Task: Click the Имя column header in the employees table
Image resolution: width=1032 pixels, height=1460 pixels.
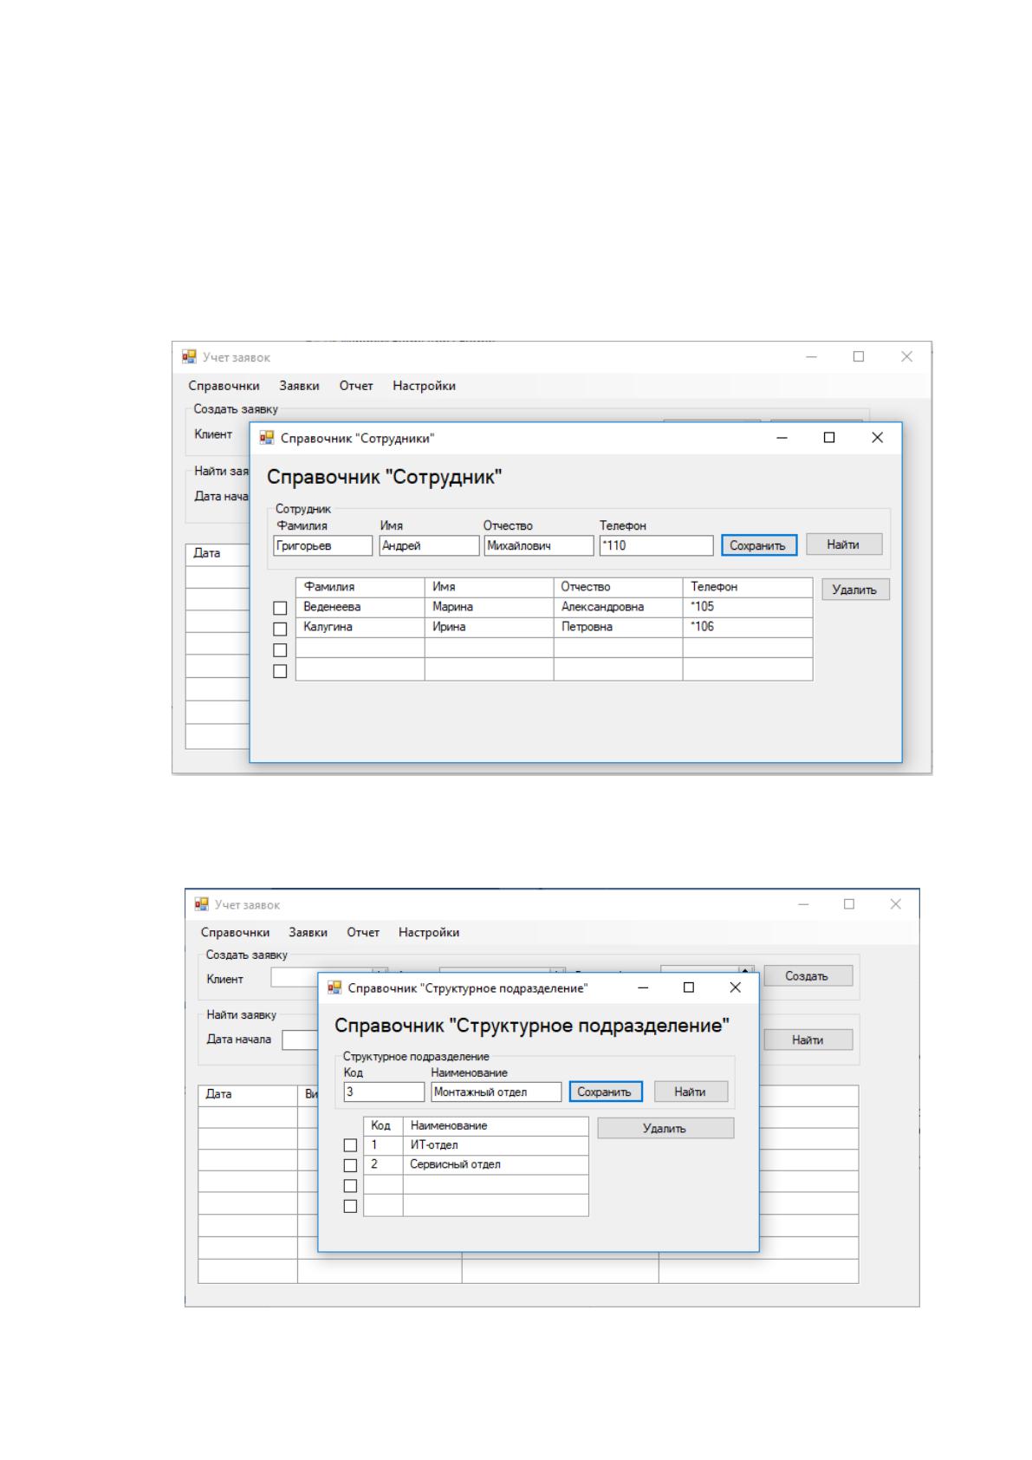Action: pyautogui.click(x=490, y=588)
